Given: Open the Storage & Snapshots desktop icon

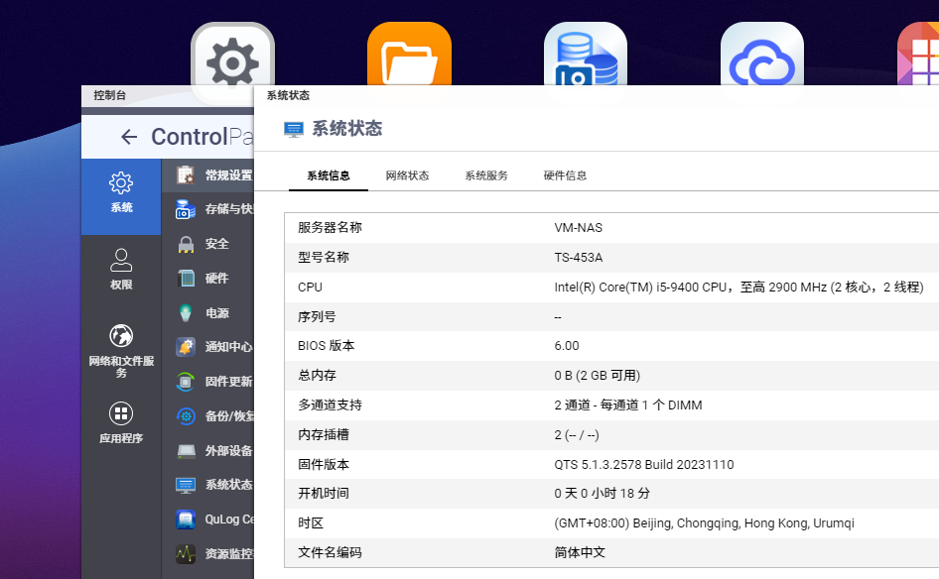Looking at the screenshot, I should click(586, 54).
